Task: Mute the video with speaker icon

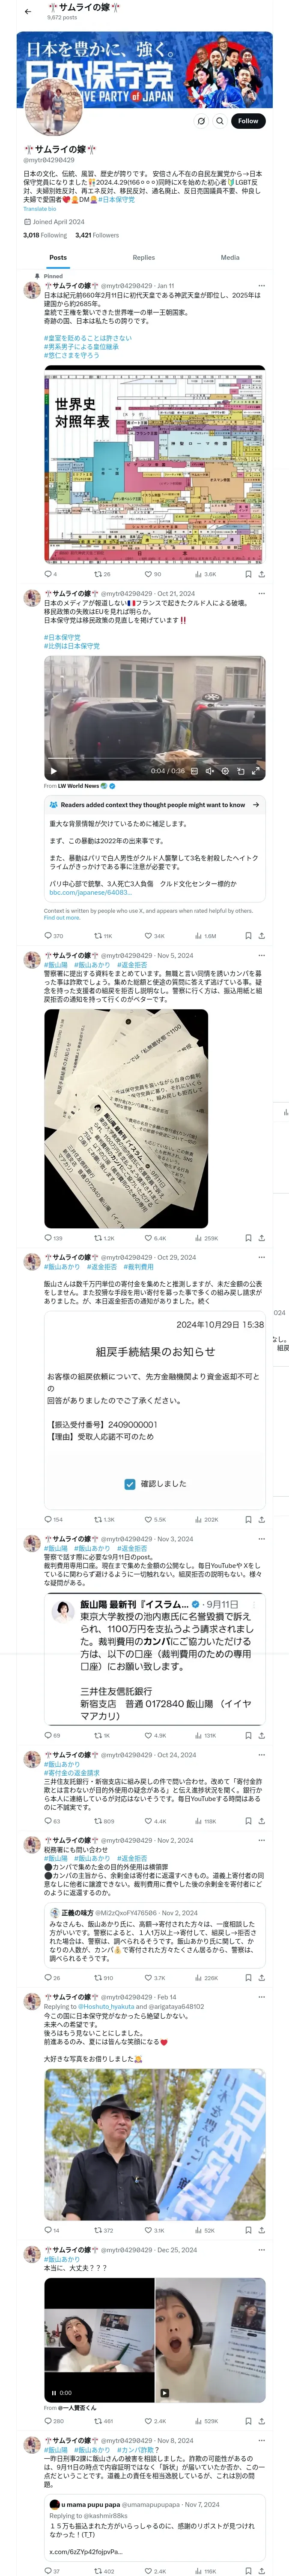Action: [x=209, y=771]
